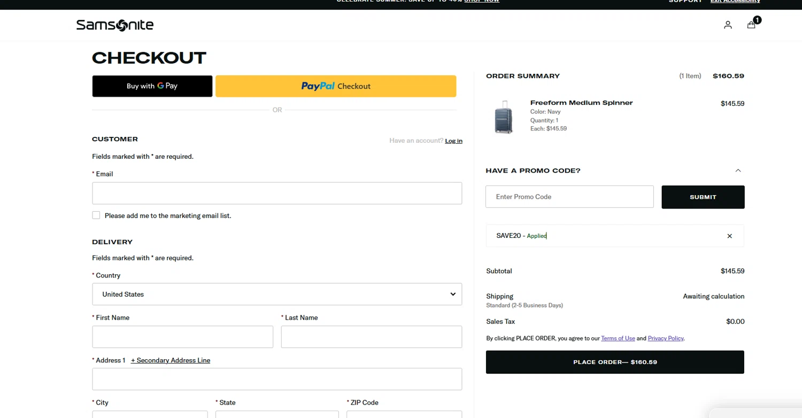This screenshot has width=802, height=418.
Task: Click the Support link in top bar
Action: (x=685, y=1)
